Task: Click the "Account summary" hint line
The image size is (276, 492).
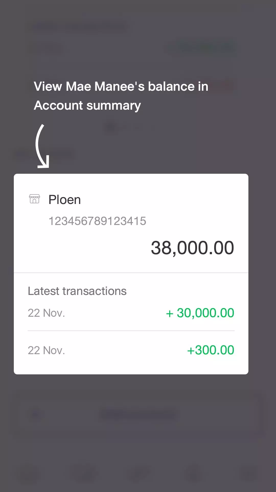Action: point(87,105)
